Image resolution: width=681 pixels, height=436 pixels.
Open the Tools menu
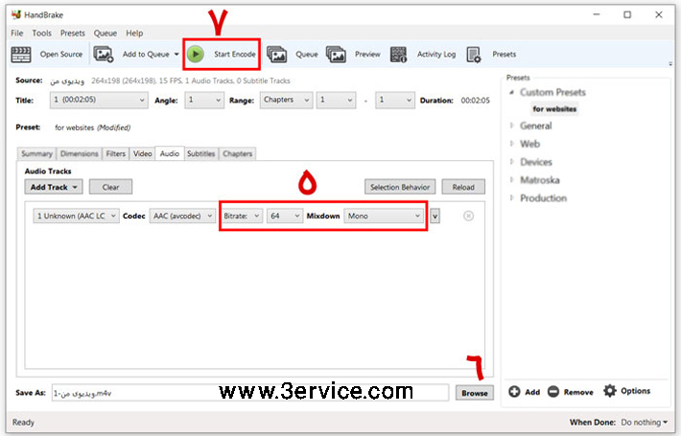coord(41,33)
